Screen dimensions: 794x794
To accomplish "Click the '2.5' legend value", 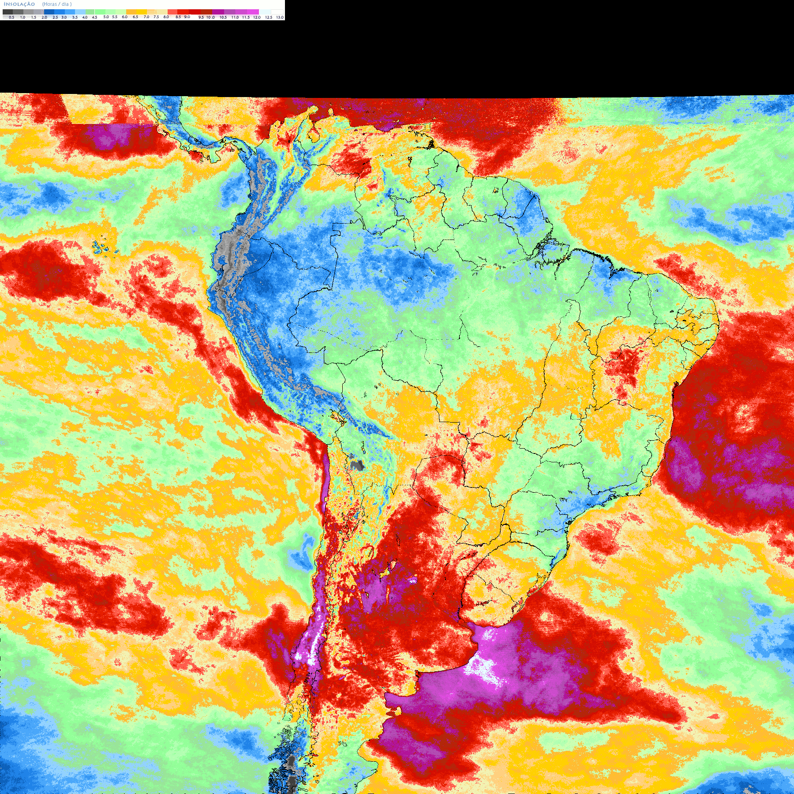I will [55, 17].
